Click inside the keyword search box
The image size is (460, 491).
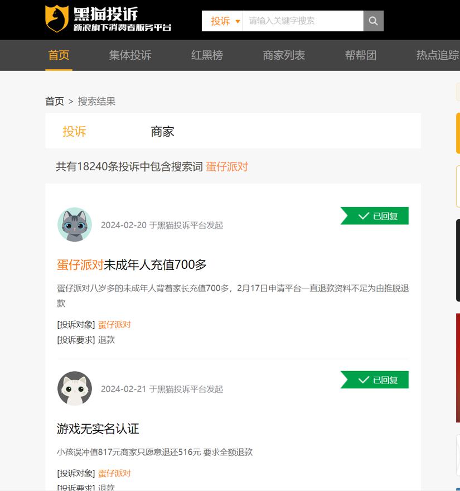[x=303, y=21]
